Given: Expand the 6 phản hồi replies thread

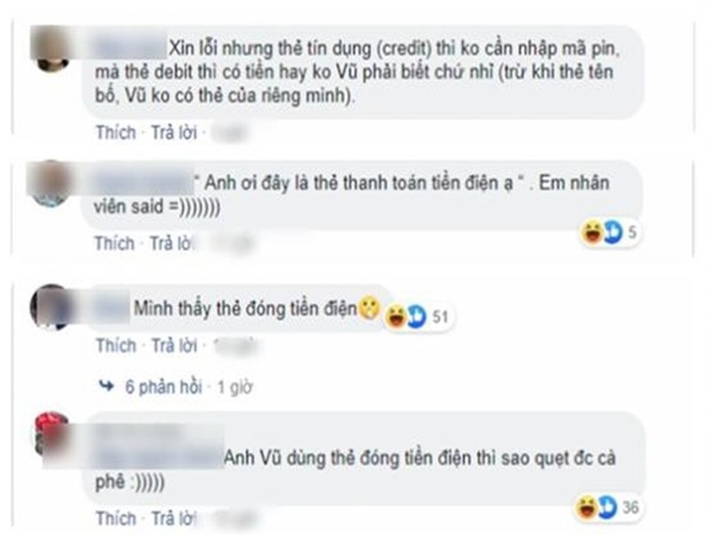Looking at the screenshot, I should [x=163, y=387].
